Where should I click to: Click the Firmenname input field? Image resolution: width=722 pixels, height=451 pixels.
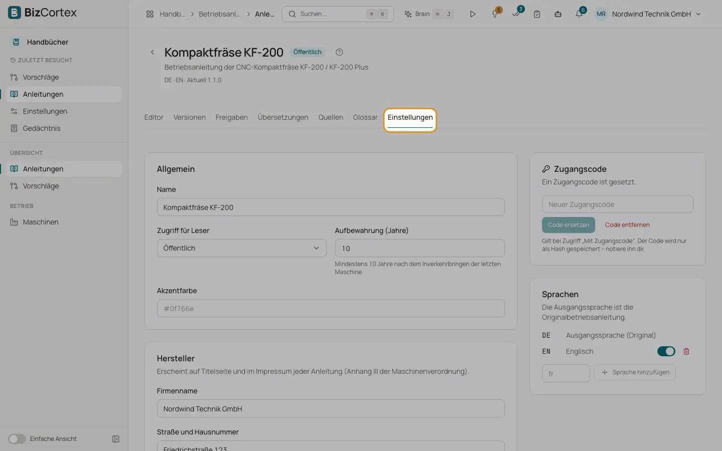(330, 408)
